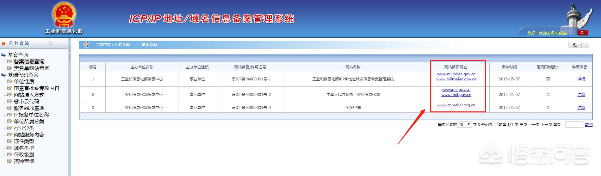Screen dimensions: 601x176
Task: Click the page number input field
Action: [574, 124]
